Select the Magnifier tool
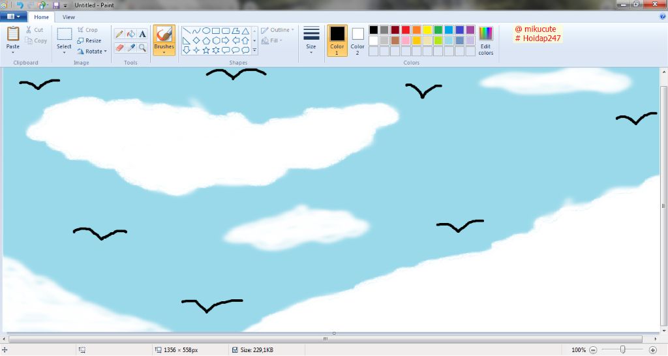Screen dimensions: 668x356 pos(143,48)
